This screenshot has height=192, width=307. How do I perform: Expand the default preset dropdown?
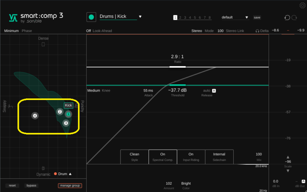click(246, 17)
